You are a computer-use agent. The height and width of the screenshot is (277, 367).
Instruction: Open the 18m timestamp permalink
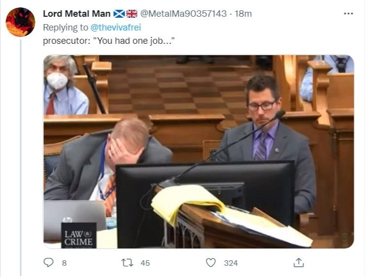[243, 14]
